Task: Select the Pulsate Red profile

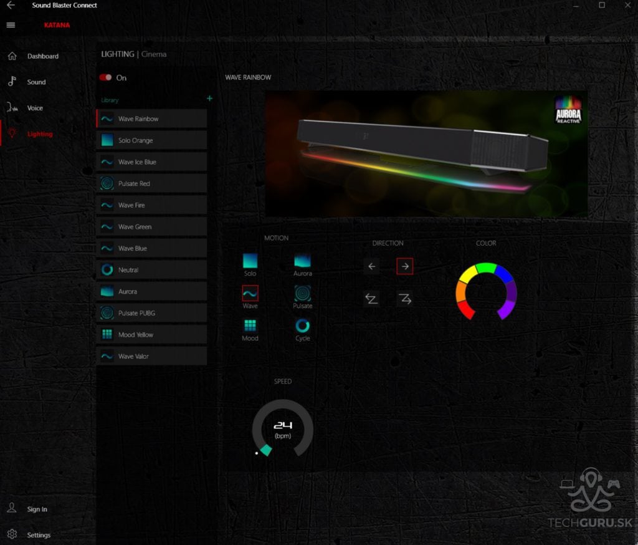Action: (151, 183)
